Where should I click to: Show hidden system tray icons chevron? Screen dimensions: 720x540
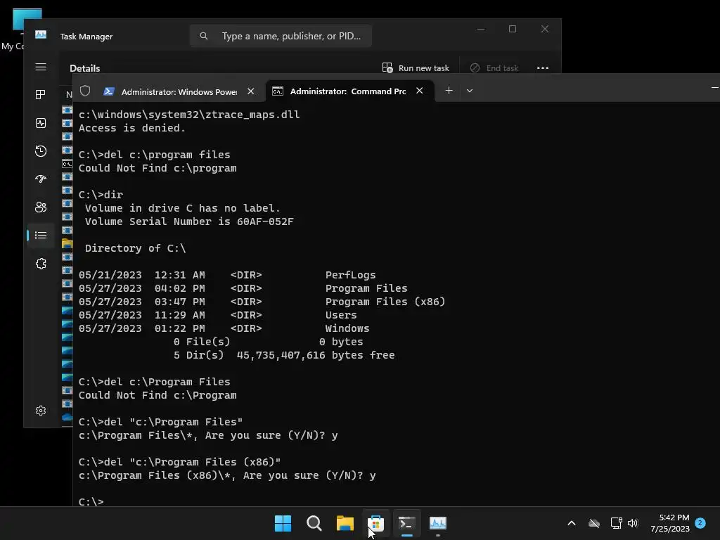pyautogui.click(x=571, y=523)
